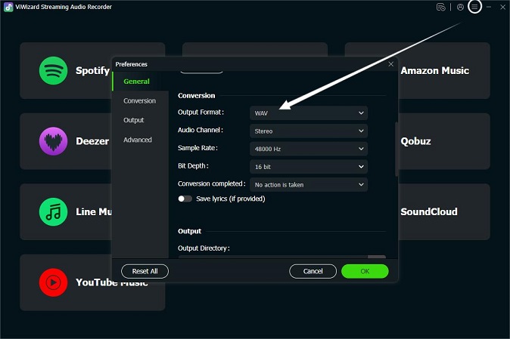Open the hamburger menu in title bar
The width and height of the screenshot is (510, 339).
pos(474,7)
